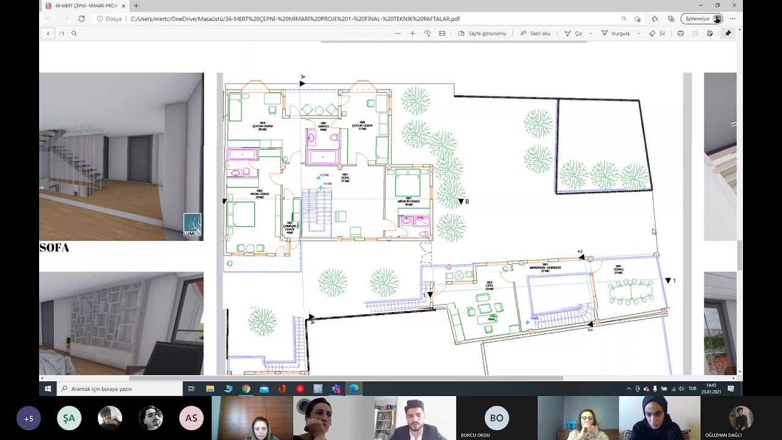Open Task View in taskbar
This screenshot has width=782, height=440.
point(191,389)
